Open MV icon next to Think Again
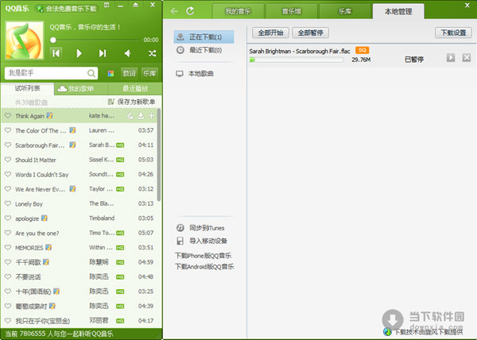The image size is (477, 340). pyautogui.click(x=49, y=116)
